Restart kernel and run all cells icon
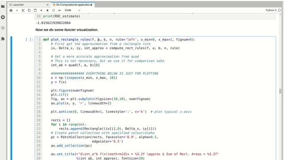Image resolution: width=284 pixels, height=160 pixels. (59, 10)
